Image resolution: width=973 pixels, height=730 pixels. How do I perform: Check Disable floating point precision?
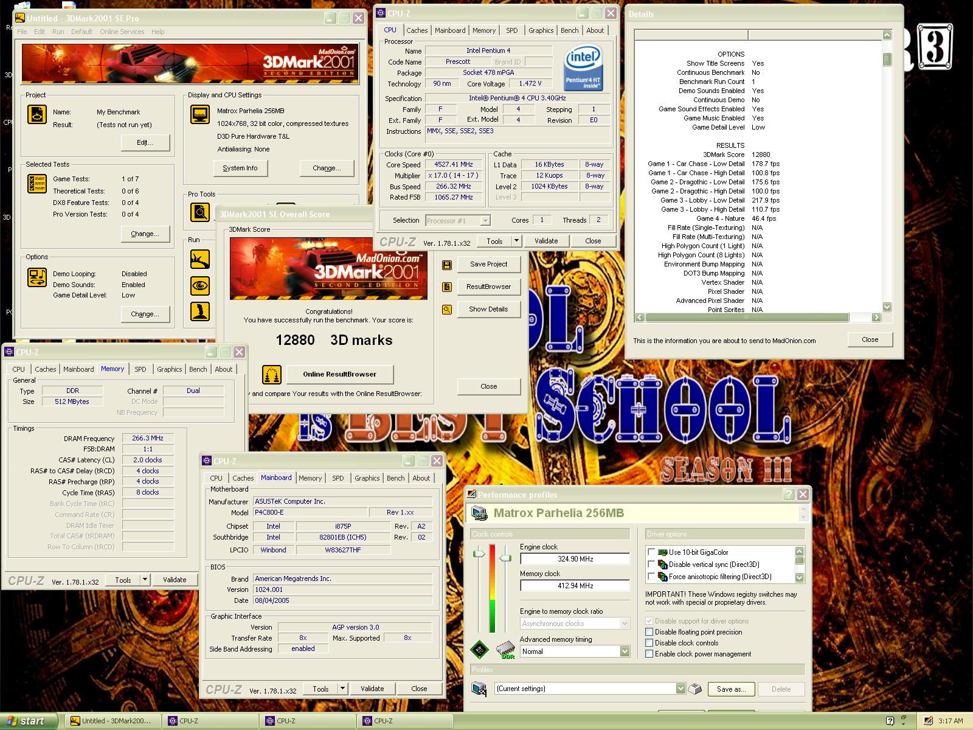pyautogui.click(x=649, y=632)
